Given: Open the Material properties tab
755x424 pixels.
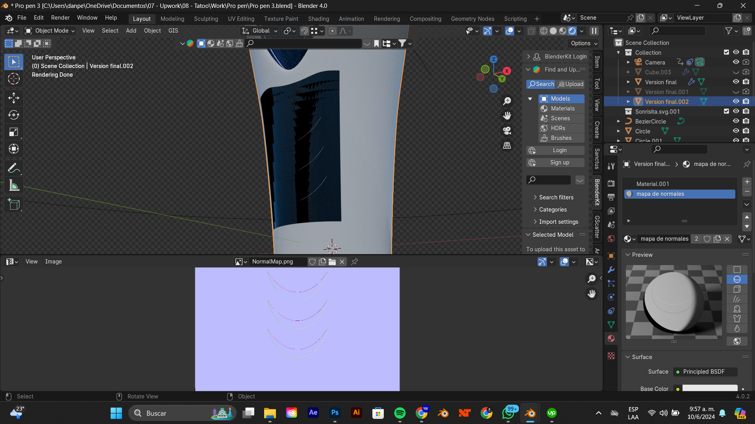Looking at the screenshot, I should (x=611, y=339).
